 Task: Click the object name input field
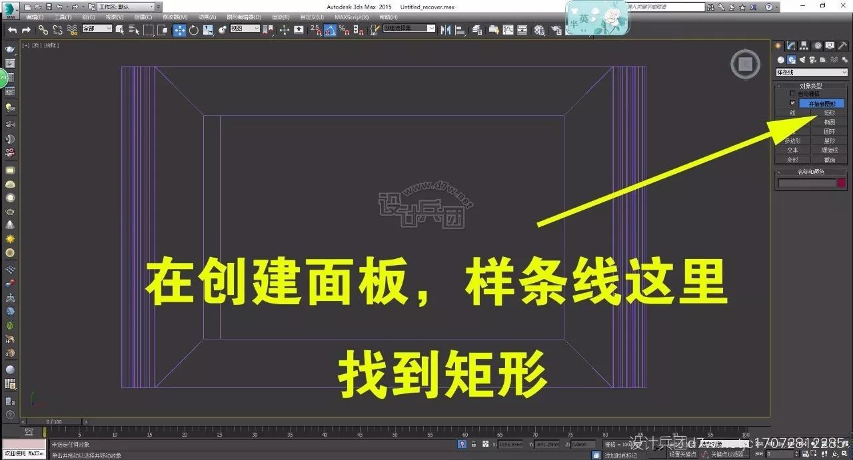pos(807,182)
